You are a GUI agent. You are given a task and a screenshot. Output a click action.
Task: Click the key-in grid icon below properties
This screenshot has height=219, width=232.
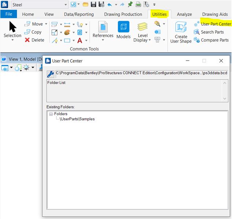pos(157,40)
